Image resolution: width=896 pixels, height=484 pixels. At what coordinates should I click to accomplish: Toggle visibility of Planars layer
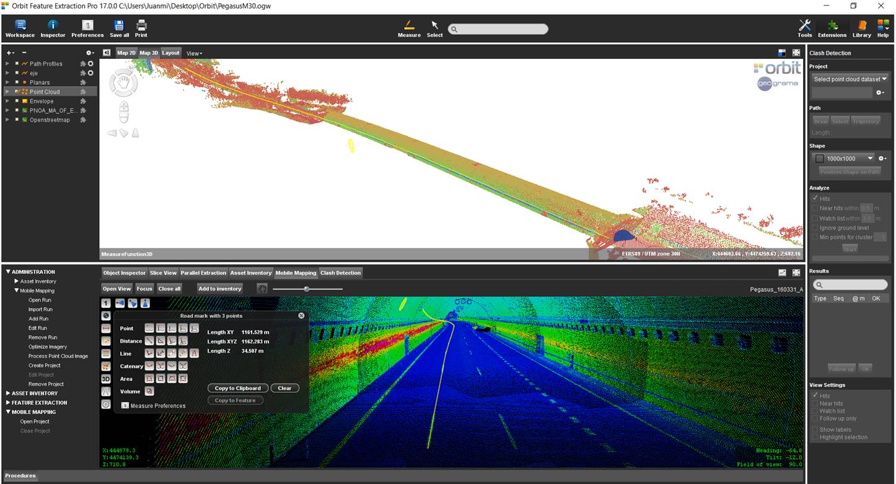click(17, 82)
